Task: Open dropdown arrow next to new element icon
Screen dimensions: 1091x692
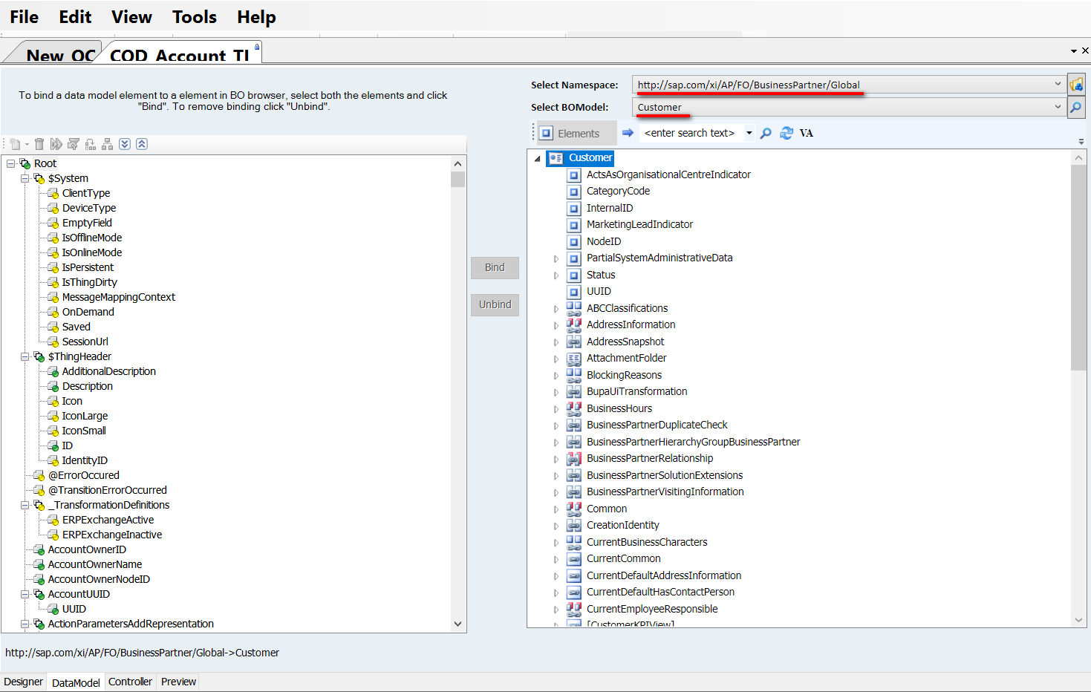Action: [x=27, y=145]
